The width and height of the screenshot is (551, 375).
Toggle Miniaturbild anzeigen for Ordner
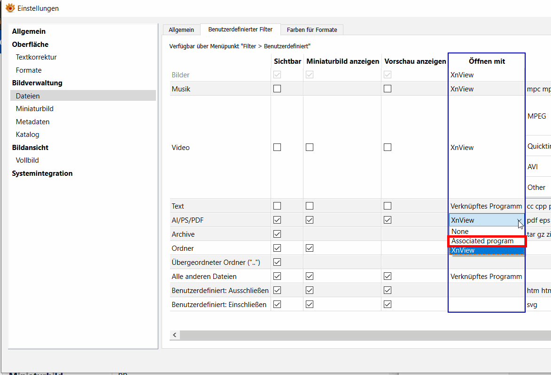pyautogui.click(x=310, y=248)
